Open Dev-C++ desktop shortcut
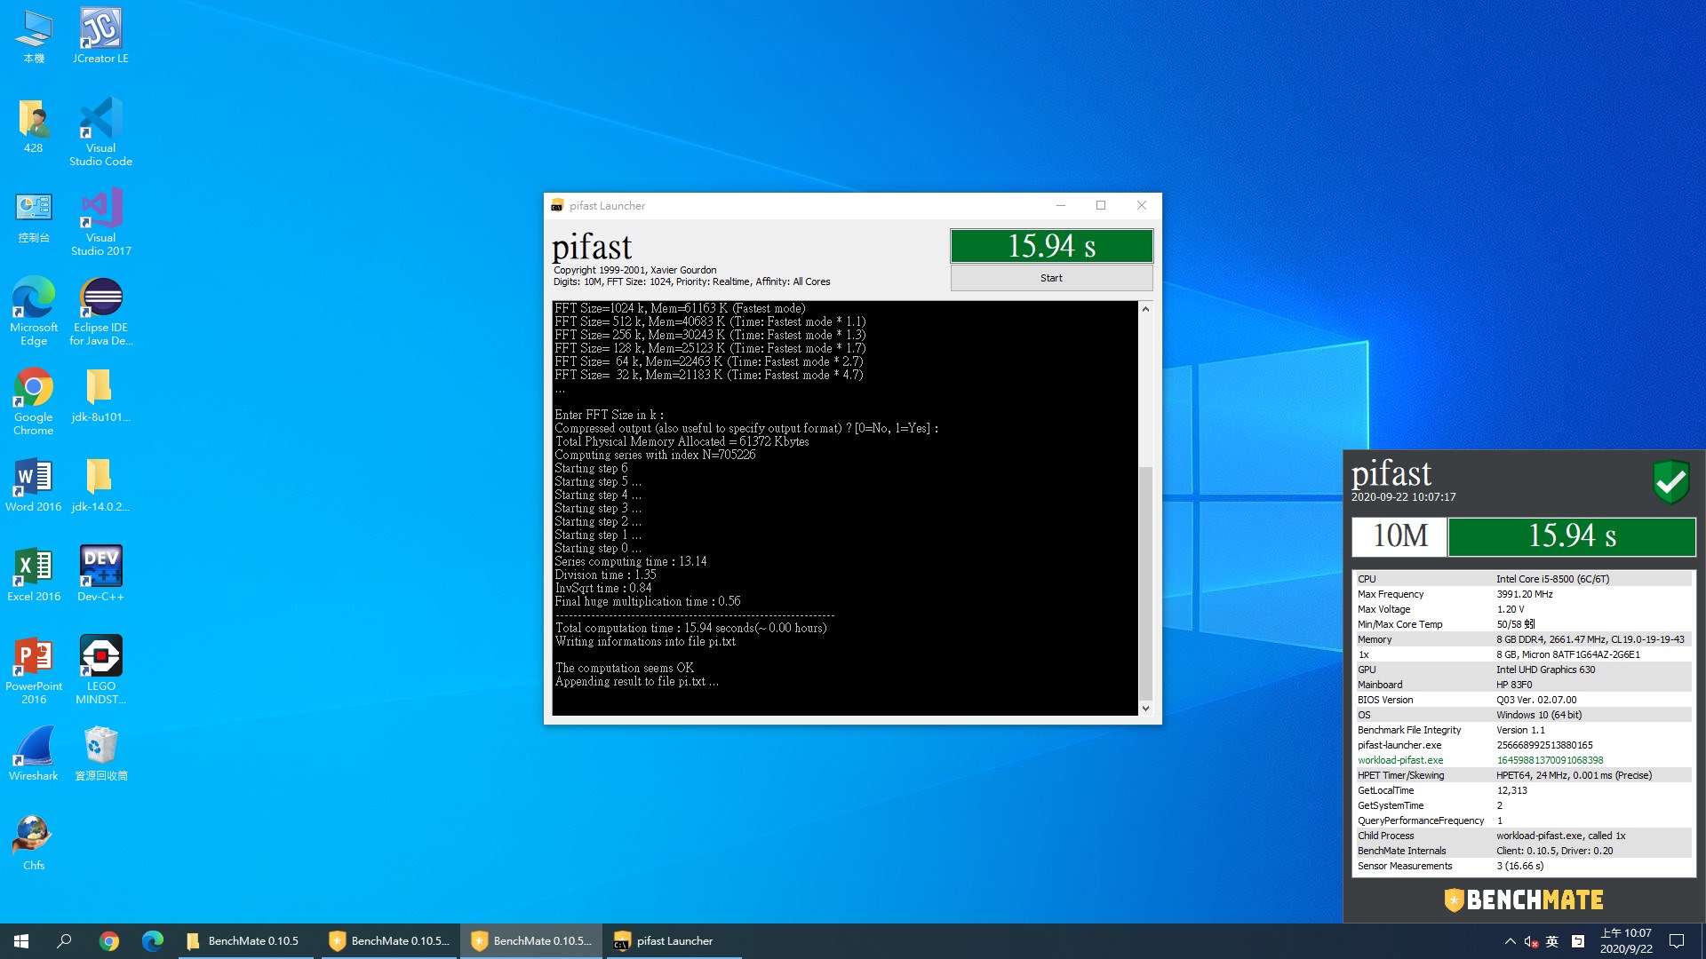Screen dimensions: 1706x959 [100, 575]
